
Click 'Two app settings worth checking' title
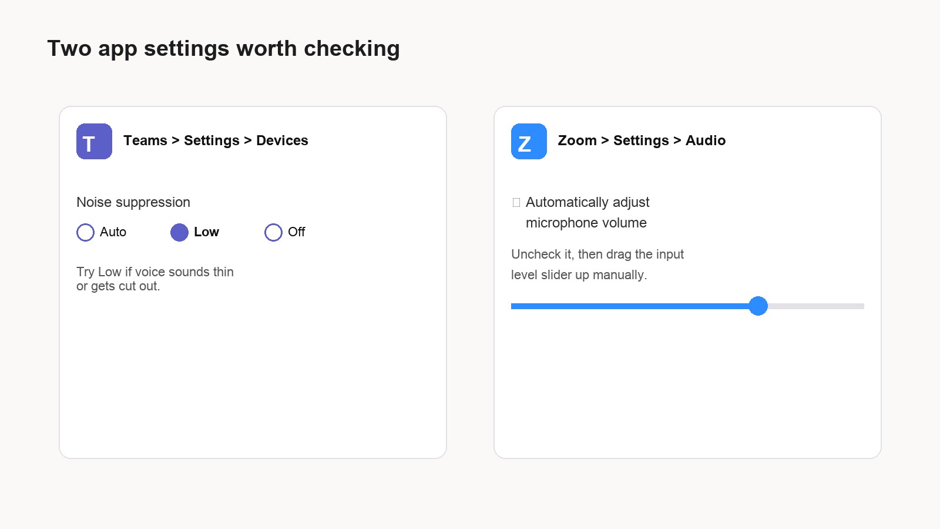223,48
